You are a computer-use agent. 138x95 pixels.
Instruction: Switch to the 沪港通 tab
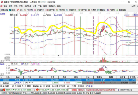89,86
